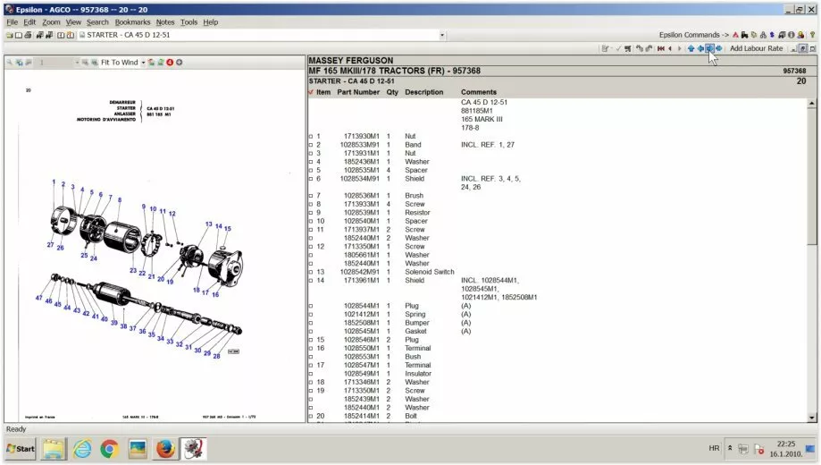
Task: Click the red A Epsilon command icon
Action: point(735,35)
